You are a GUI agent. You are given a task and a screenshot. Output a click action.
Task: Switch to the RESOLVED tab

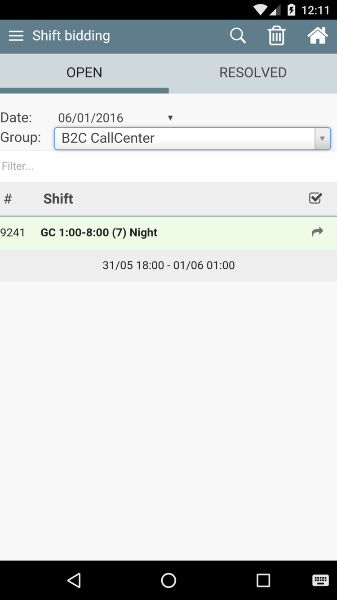[x=253, y=72]
